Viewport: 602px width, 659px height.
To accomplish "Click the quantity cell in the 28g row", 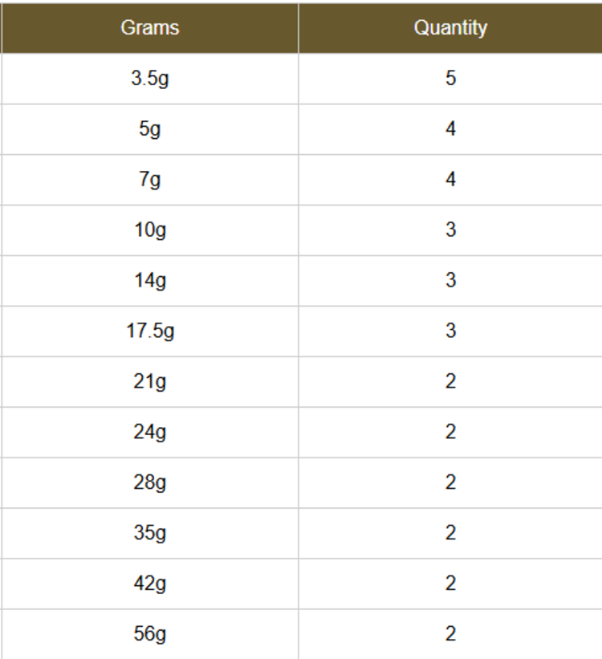I will pos(450,483).
